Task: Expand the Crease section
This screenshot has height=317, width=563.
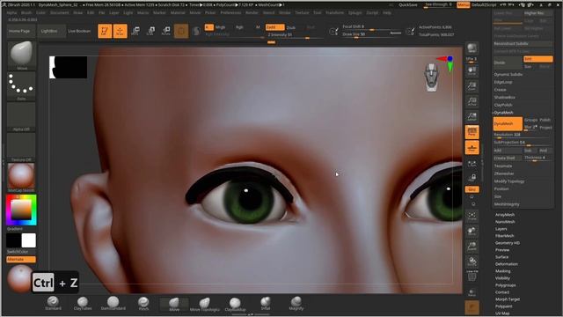Action: tap(500, 90)
